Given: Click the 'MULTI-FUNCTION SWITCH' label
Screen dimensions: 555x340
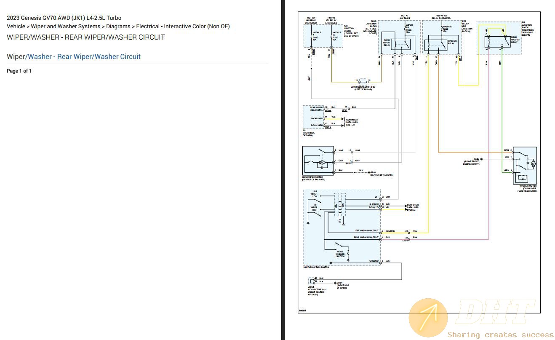Looking at the screenshot, I should (316, 267).
